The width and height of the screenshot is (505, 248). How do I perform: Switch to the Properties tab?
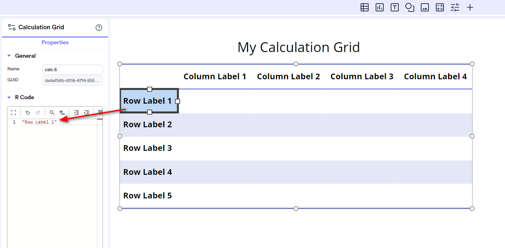pos(55,42)
